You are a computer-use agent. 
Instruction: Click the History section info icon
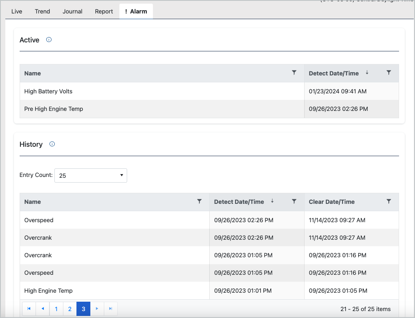click(52, 144)
